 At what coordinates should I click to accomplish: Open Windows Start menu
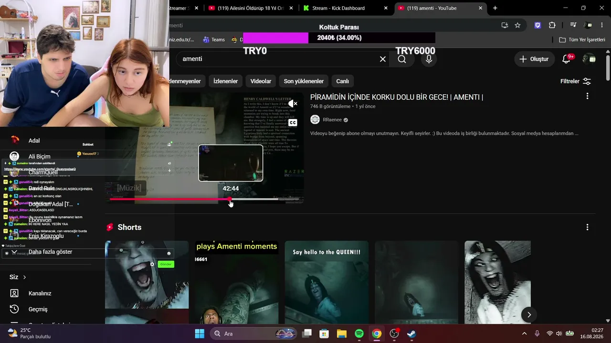(200, 333)
